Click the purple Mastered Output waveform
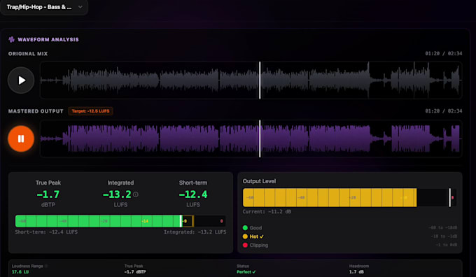This screenshot has width=476, height=277. 251,138
